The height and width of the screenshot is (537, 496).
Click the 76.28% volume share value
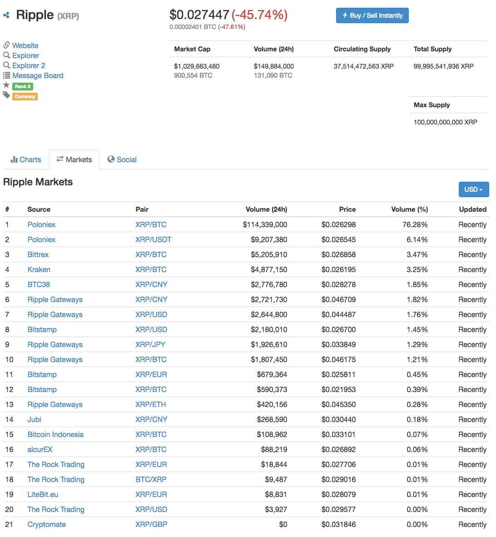coord(415,225)
